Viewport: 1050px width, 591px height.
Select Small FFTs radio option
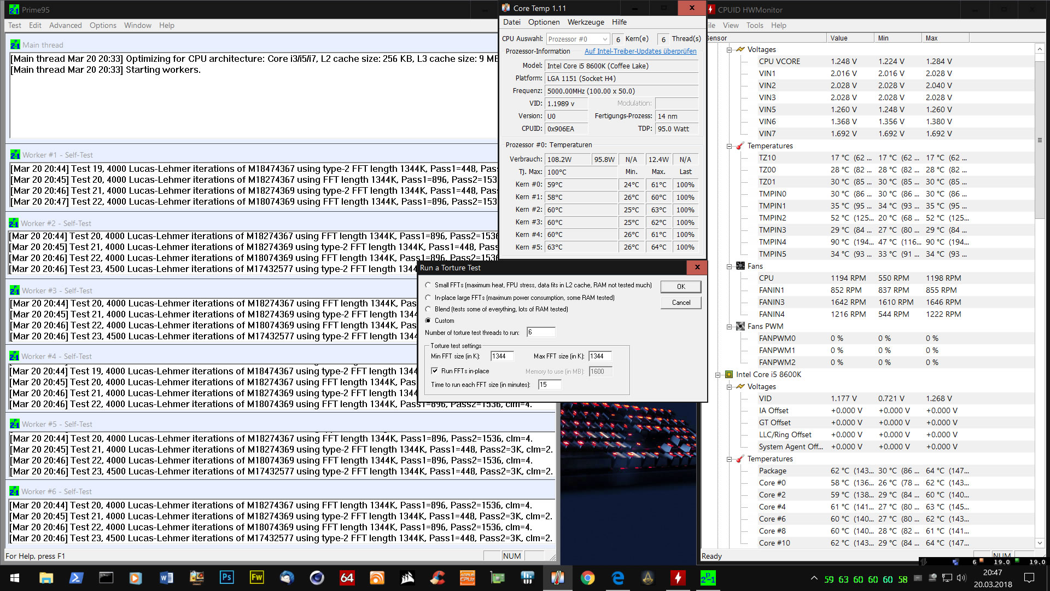coord(428,285)
